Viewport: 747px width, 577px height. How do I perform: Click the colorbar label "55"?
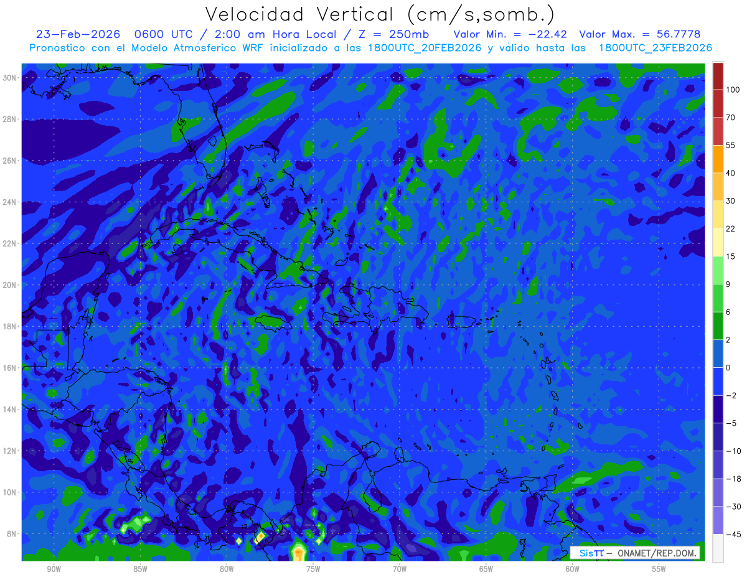tap(731, 145)
